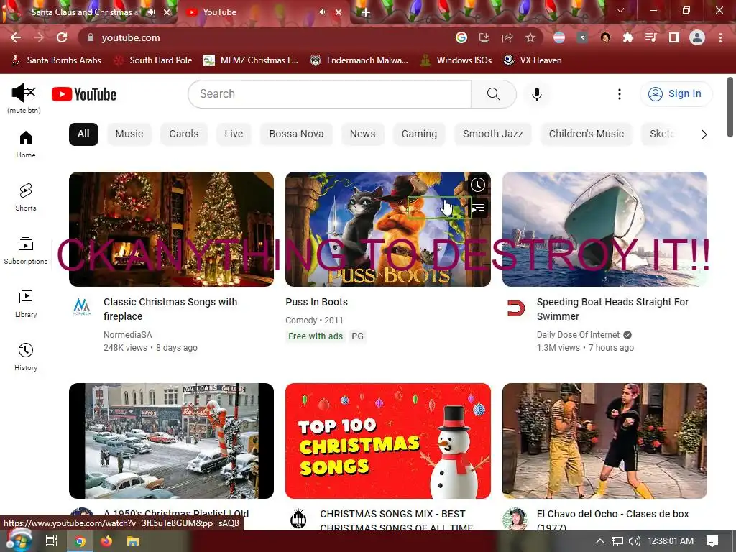Switch to Santa Claus and Christmas tab
Viewport: 736px width, 552px height.
point(85,12)
